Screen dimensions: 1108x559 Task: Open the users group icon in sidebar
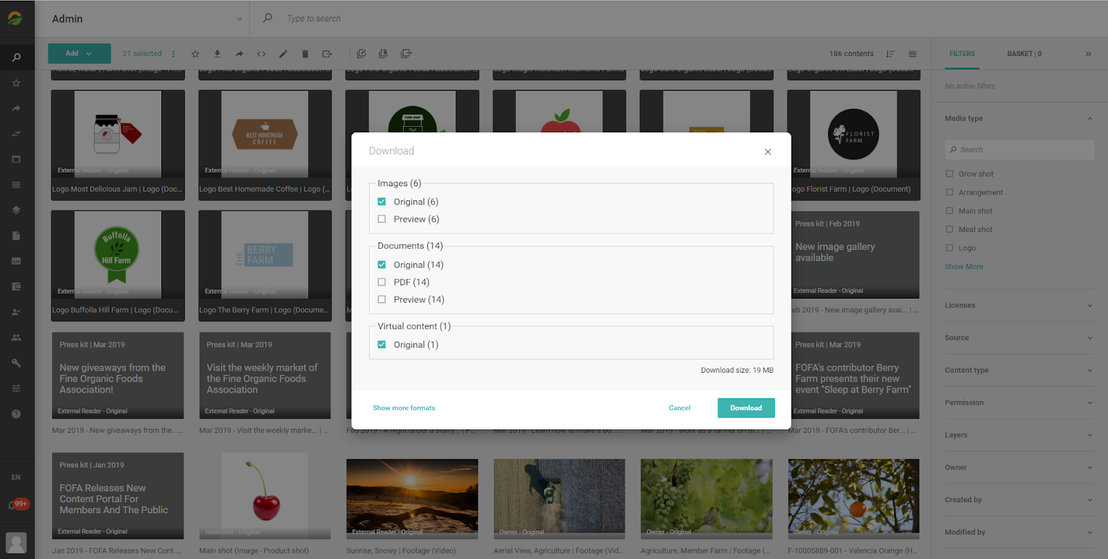pyautogui.click(x=16, y=337)
